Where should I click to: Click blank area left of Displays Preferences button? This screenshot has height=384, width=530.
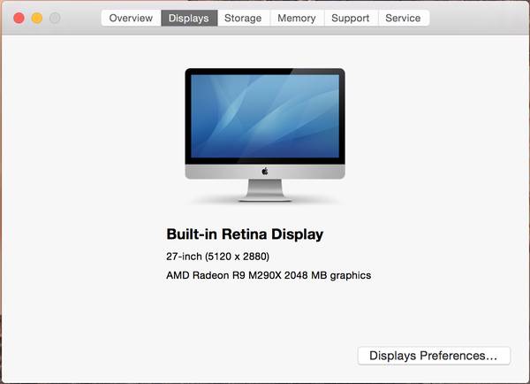pyautogui.click(x=221, y=356)
